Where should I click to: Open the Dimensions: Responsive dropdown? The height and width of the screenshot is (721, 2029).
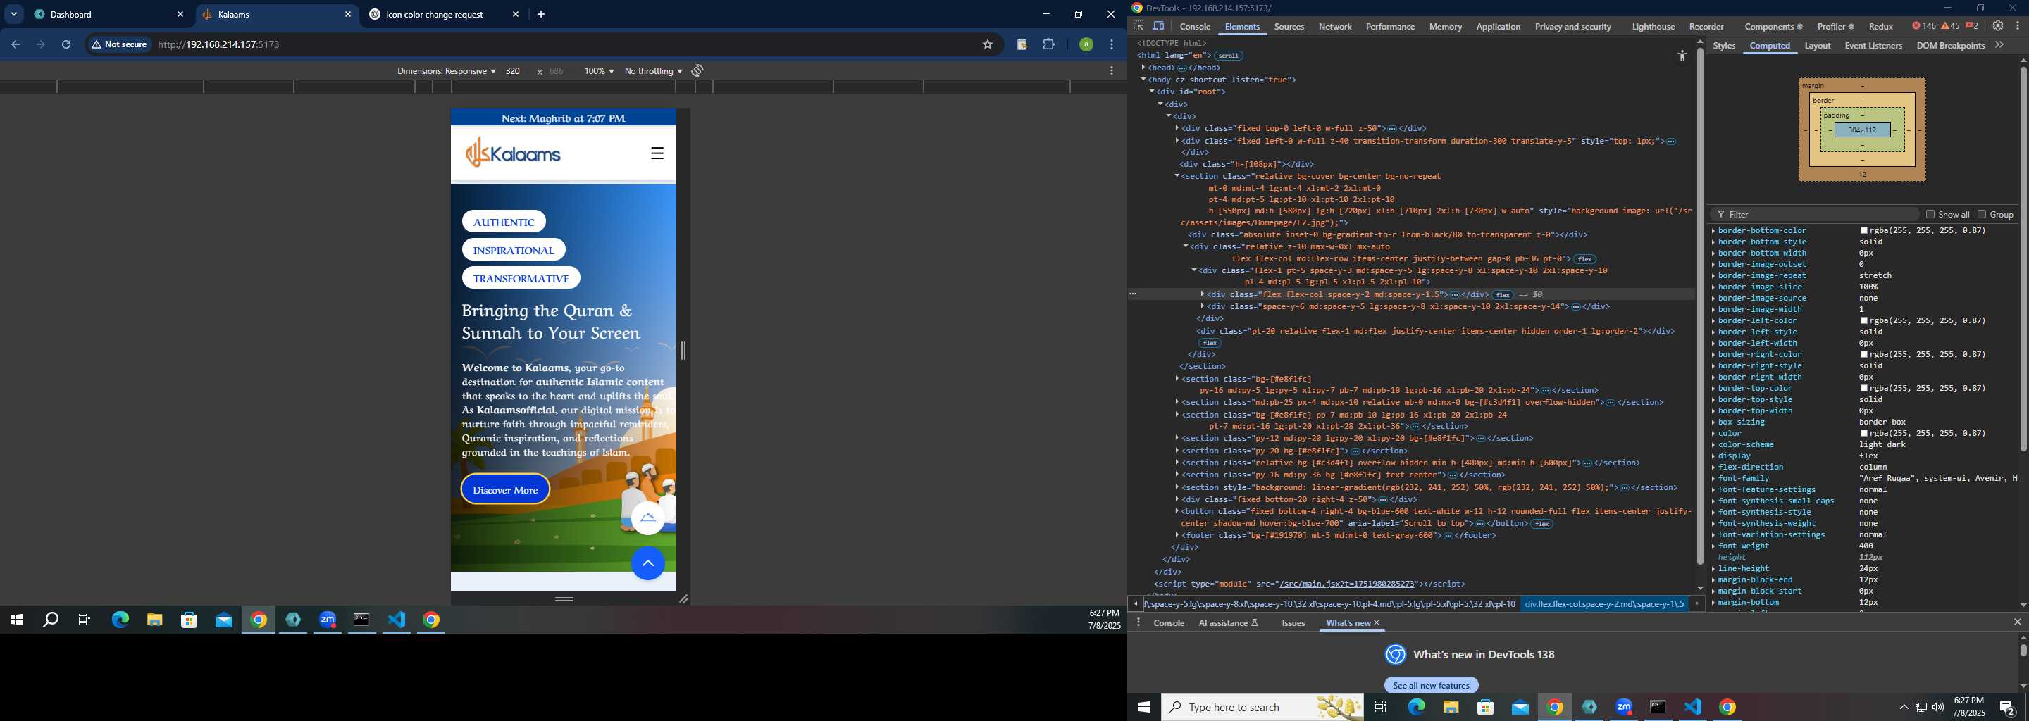[x=446, y=71]
